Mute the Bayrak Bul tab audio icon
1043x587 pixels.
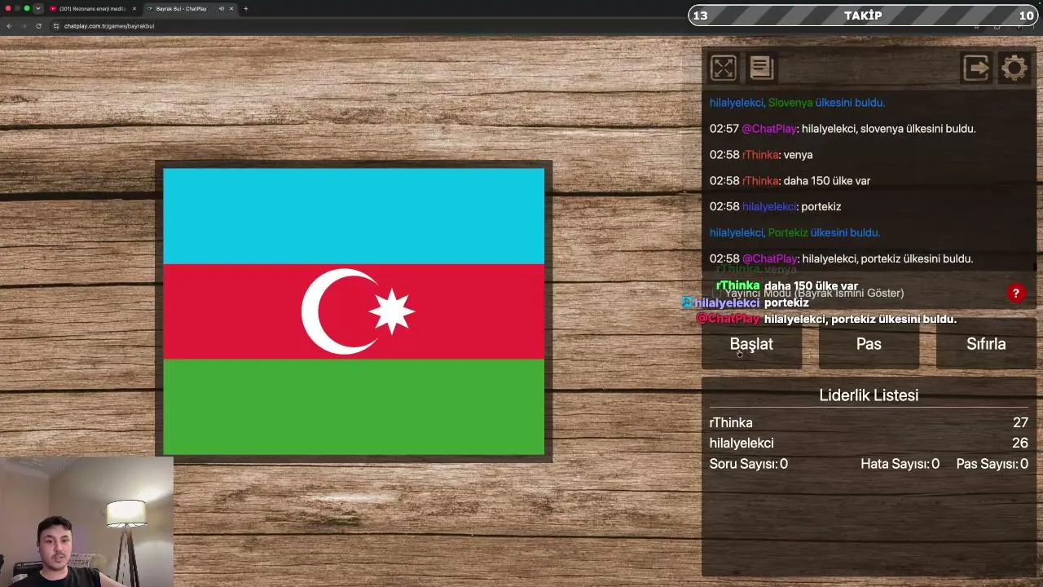221,9
